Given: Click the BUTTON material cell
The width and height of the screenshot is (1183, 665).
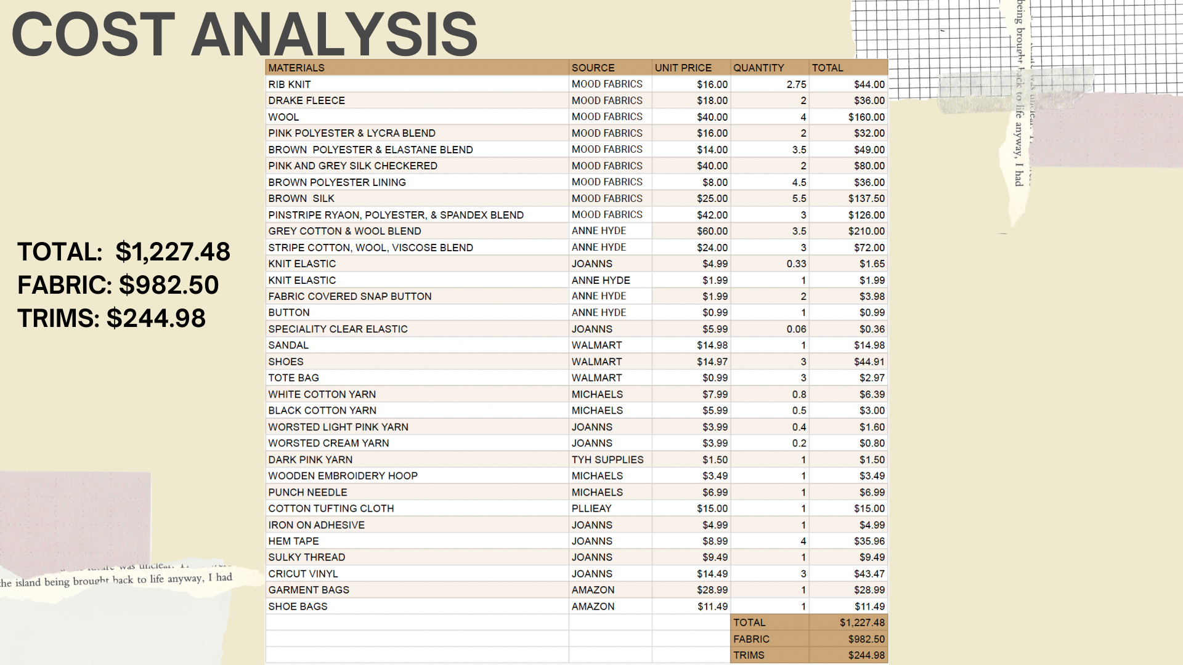Looking at the screenshot, I should tap(417, 313).
